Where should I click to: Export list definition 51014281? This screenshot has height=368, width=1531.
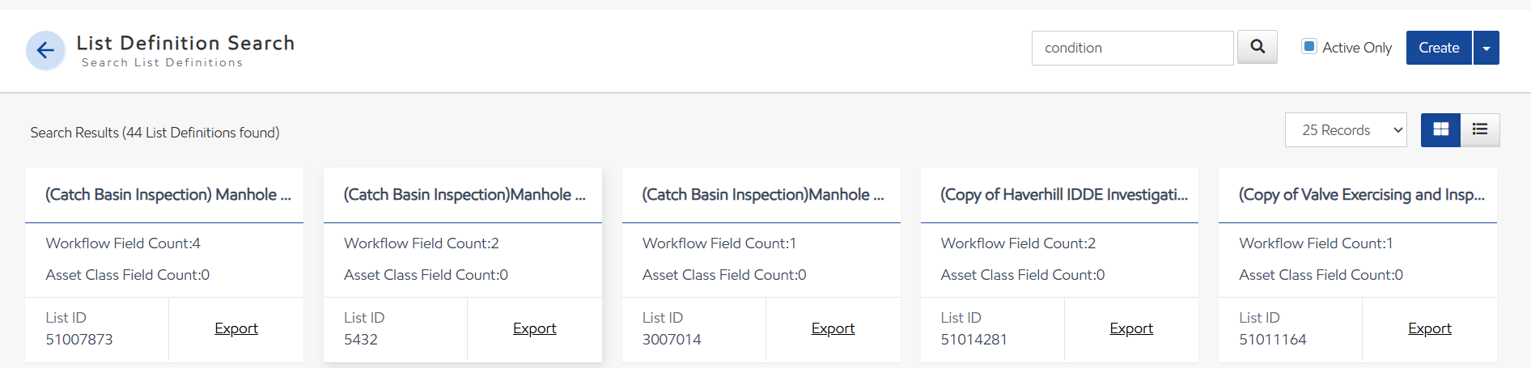tap(1131, 328)
